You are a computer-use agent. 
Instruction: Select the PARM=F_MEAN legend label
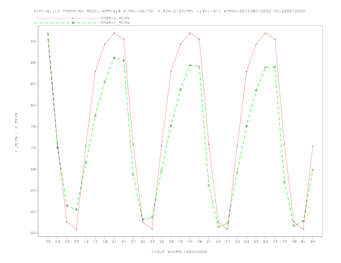[115, 23]
